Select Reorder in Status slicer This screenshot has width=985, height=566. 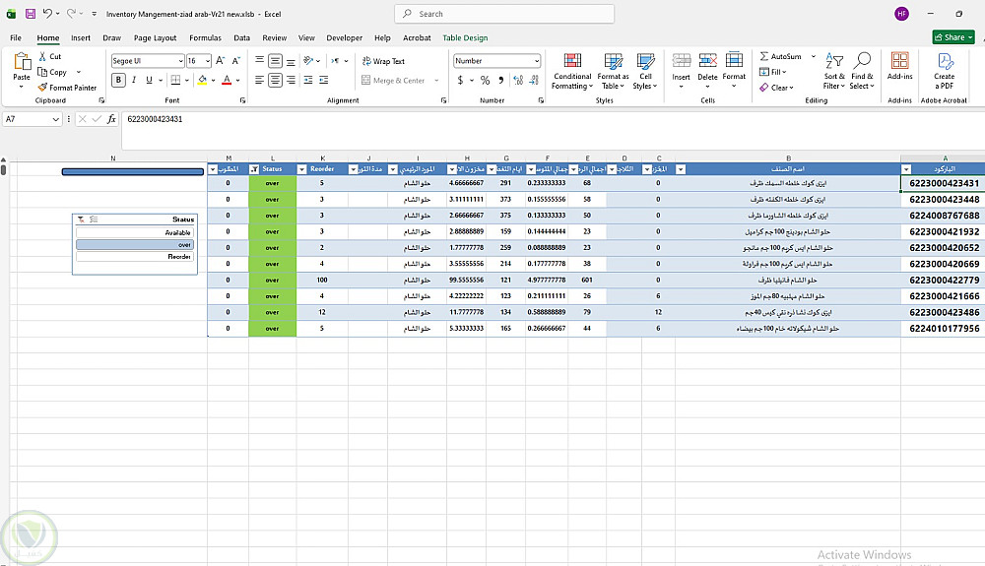tap(135, 257)
